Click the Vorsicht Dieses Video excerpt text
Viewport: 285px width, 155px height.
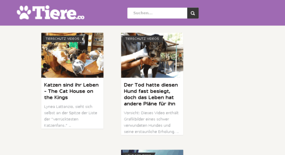point(151,122)
